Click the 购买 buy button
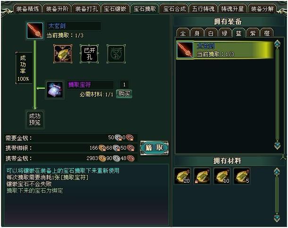This screenshot has width=288, height=228. click(124, 94)
